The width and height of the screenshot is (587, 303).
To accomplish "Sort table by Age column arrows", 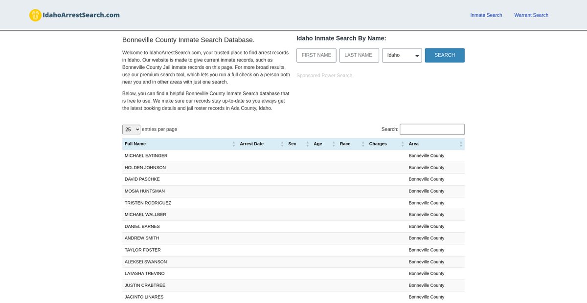I will 333,144.
